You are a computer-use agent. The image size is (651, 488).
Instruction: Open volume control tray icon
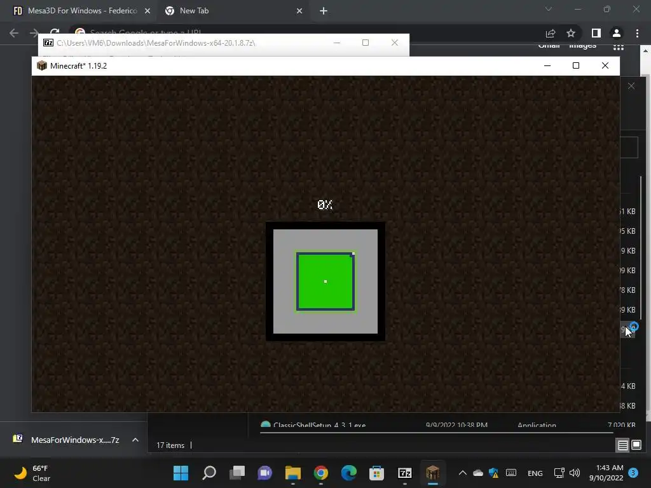(575, 473)
